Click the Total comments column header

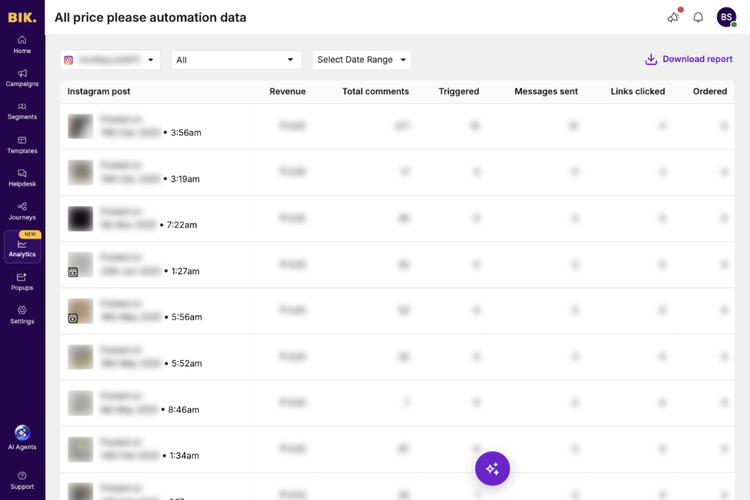[x=376, y=91]
